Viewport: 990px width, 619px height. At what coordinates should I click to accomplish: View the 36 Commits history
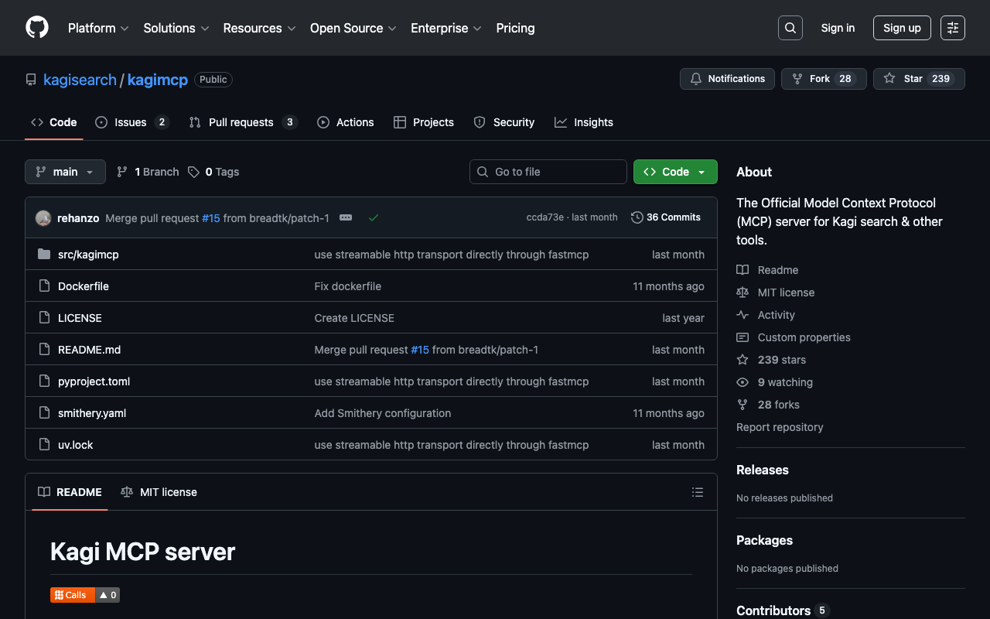click(666, 217)
